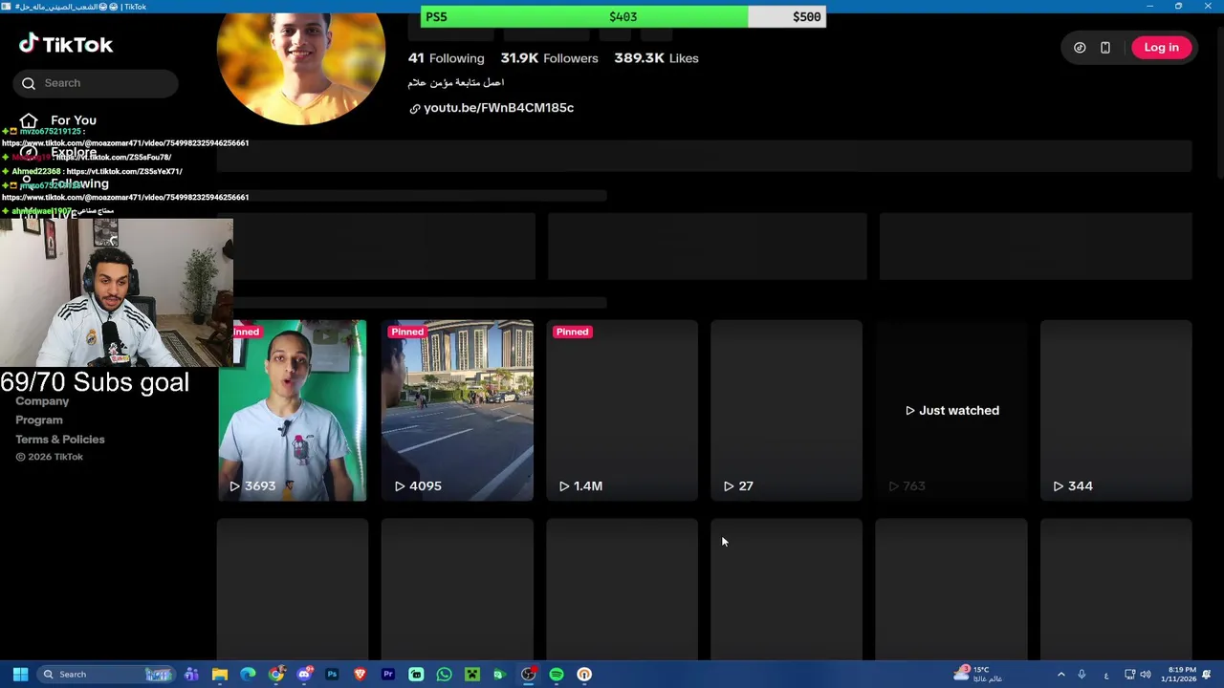This screenshot has height=688, width=1224.
Task: Launch Microsoft Edge from taskbar
Action: point(248,675)
